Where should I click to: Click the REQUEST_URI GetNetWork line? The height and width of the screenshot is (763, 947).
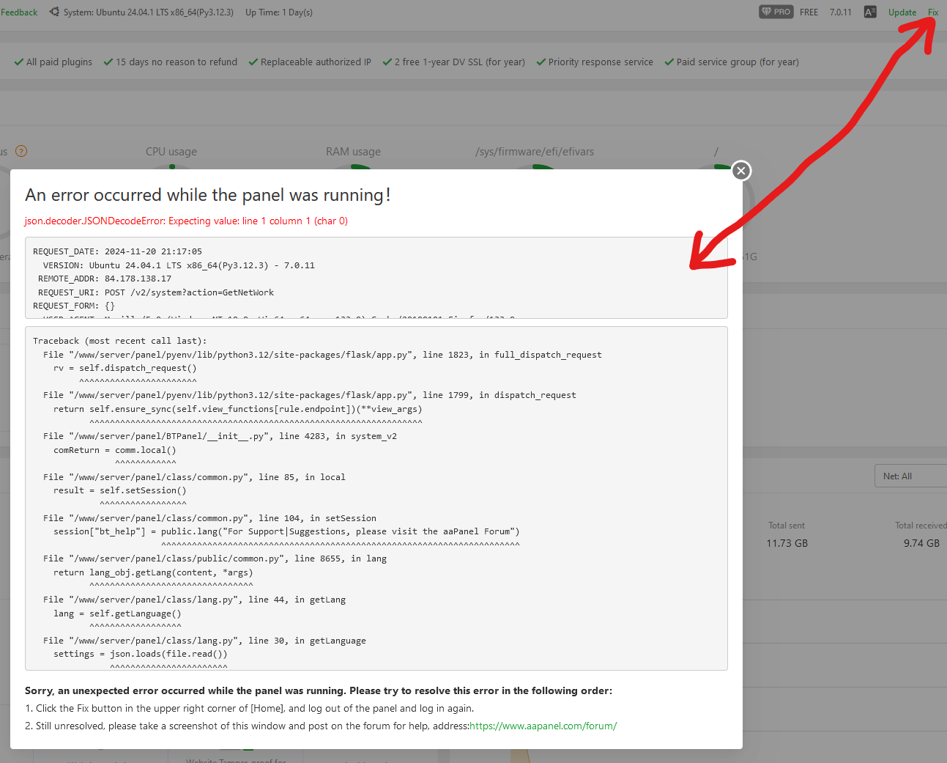click(156, 292)
